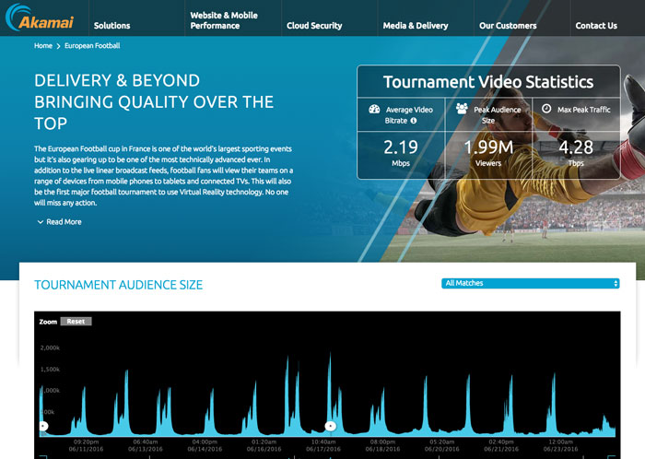The height and width of the screenshot is (459, 645).
Task: Click the Akamai logo
Action: pos(40,18)
